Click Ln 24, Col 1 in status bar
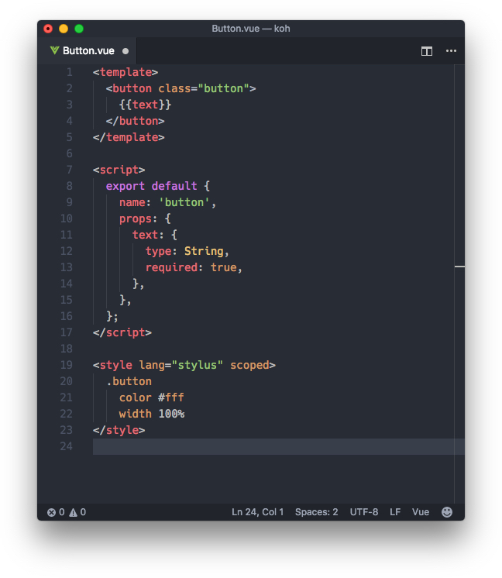Screen dimensions: 502x578 click(x=257, y=512)
